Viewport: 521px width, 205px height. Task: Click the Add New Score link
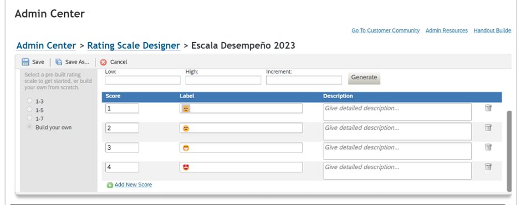coord(133,184)
